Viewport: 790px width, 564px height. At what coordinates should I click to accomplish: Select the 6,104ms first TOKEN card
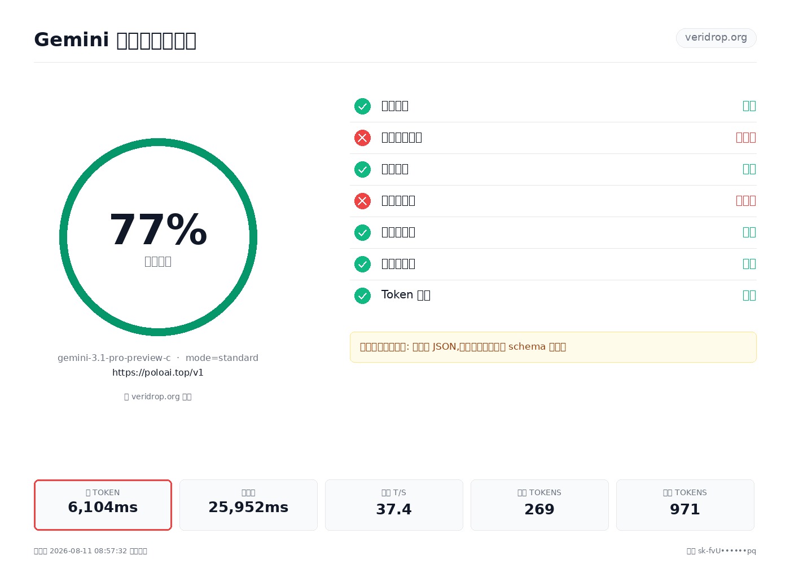[103, 505]
